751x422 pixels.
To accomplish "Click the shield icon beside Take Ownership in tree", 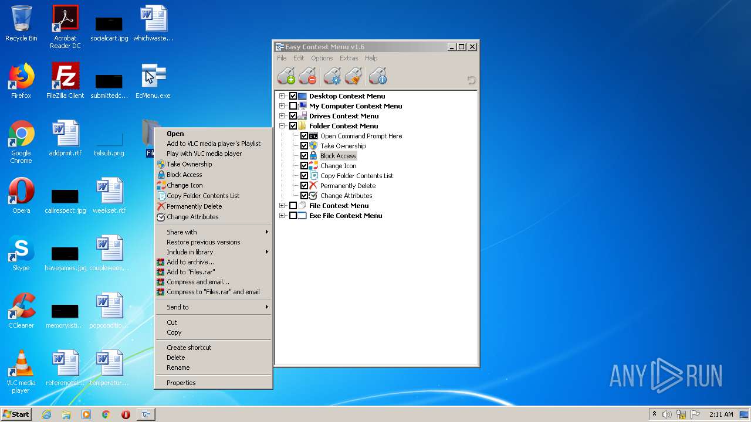I will (x=313, y=146).
